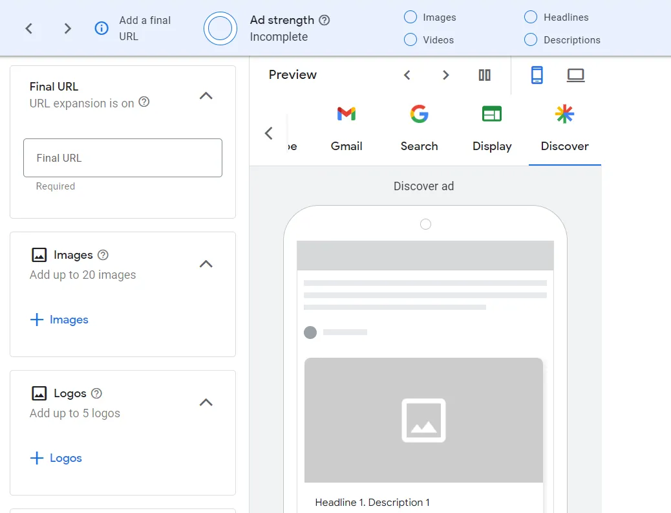Select the Gmail preview tab
The width and height of the screenshot is (671, 513).
pyautogui.click(x=346, y=129)
